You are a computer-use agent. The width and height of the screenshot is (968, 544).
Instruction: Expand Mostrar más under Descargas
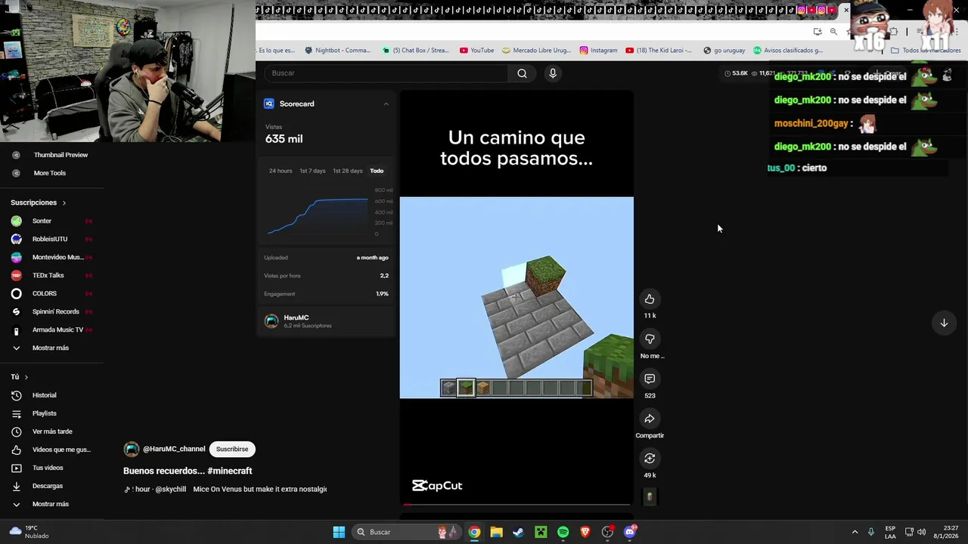point(51,504)
